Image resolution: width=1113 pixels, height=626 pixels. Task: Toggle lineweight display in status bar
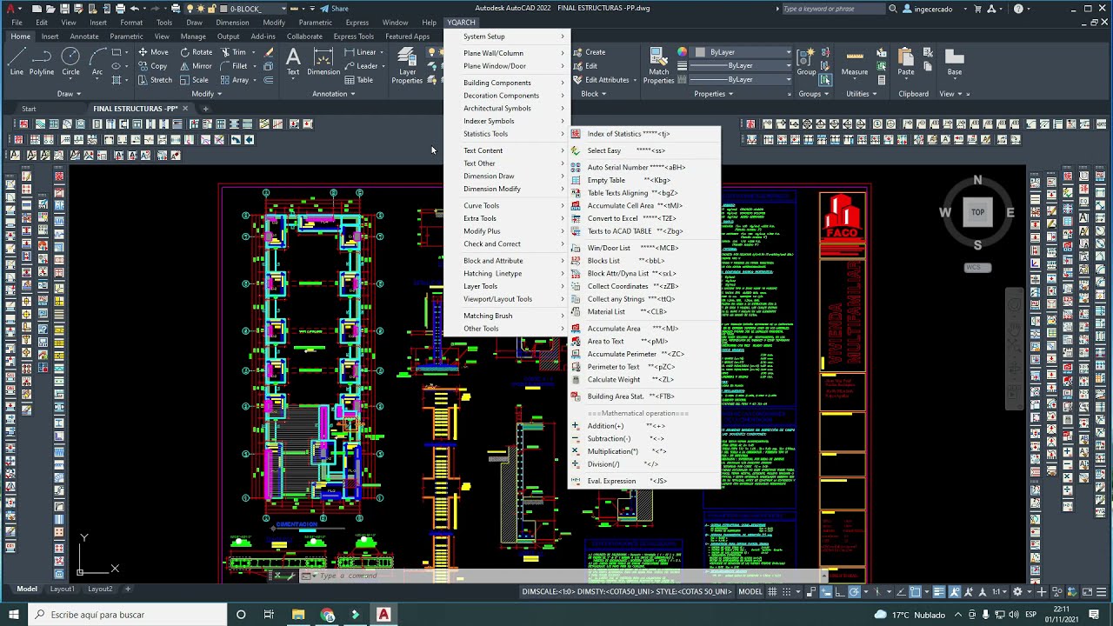939,591
